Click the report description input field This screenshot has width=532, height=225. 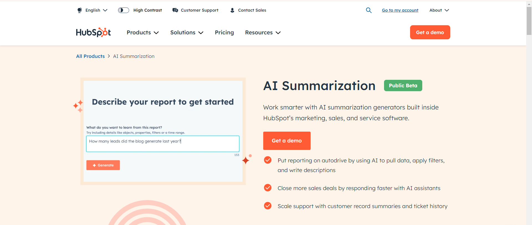click(163, 144)
